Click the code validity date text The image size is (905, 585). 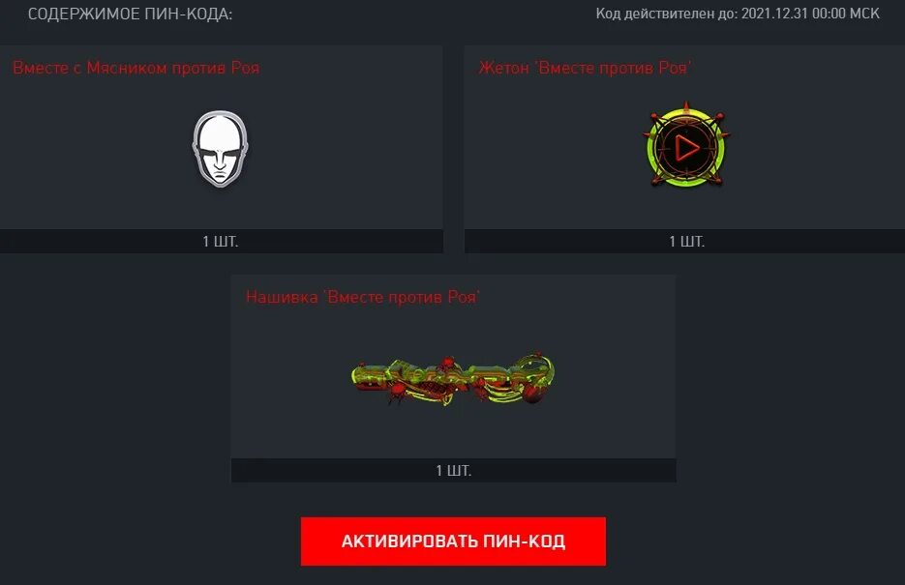738,14
